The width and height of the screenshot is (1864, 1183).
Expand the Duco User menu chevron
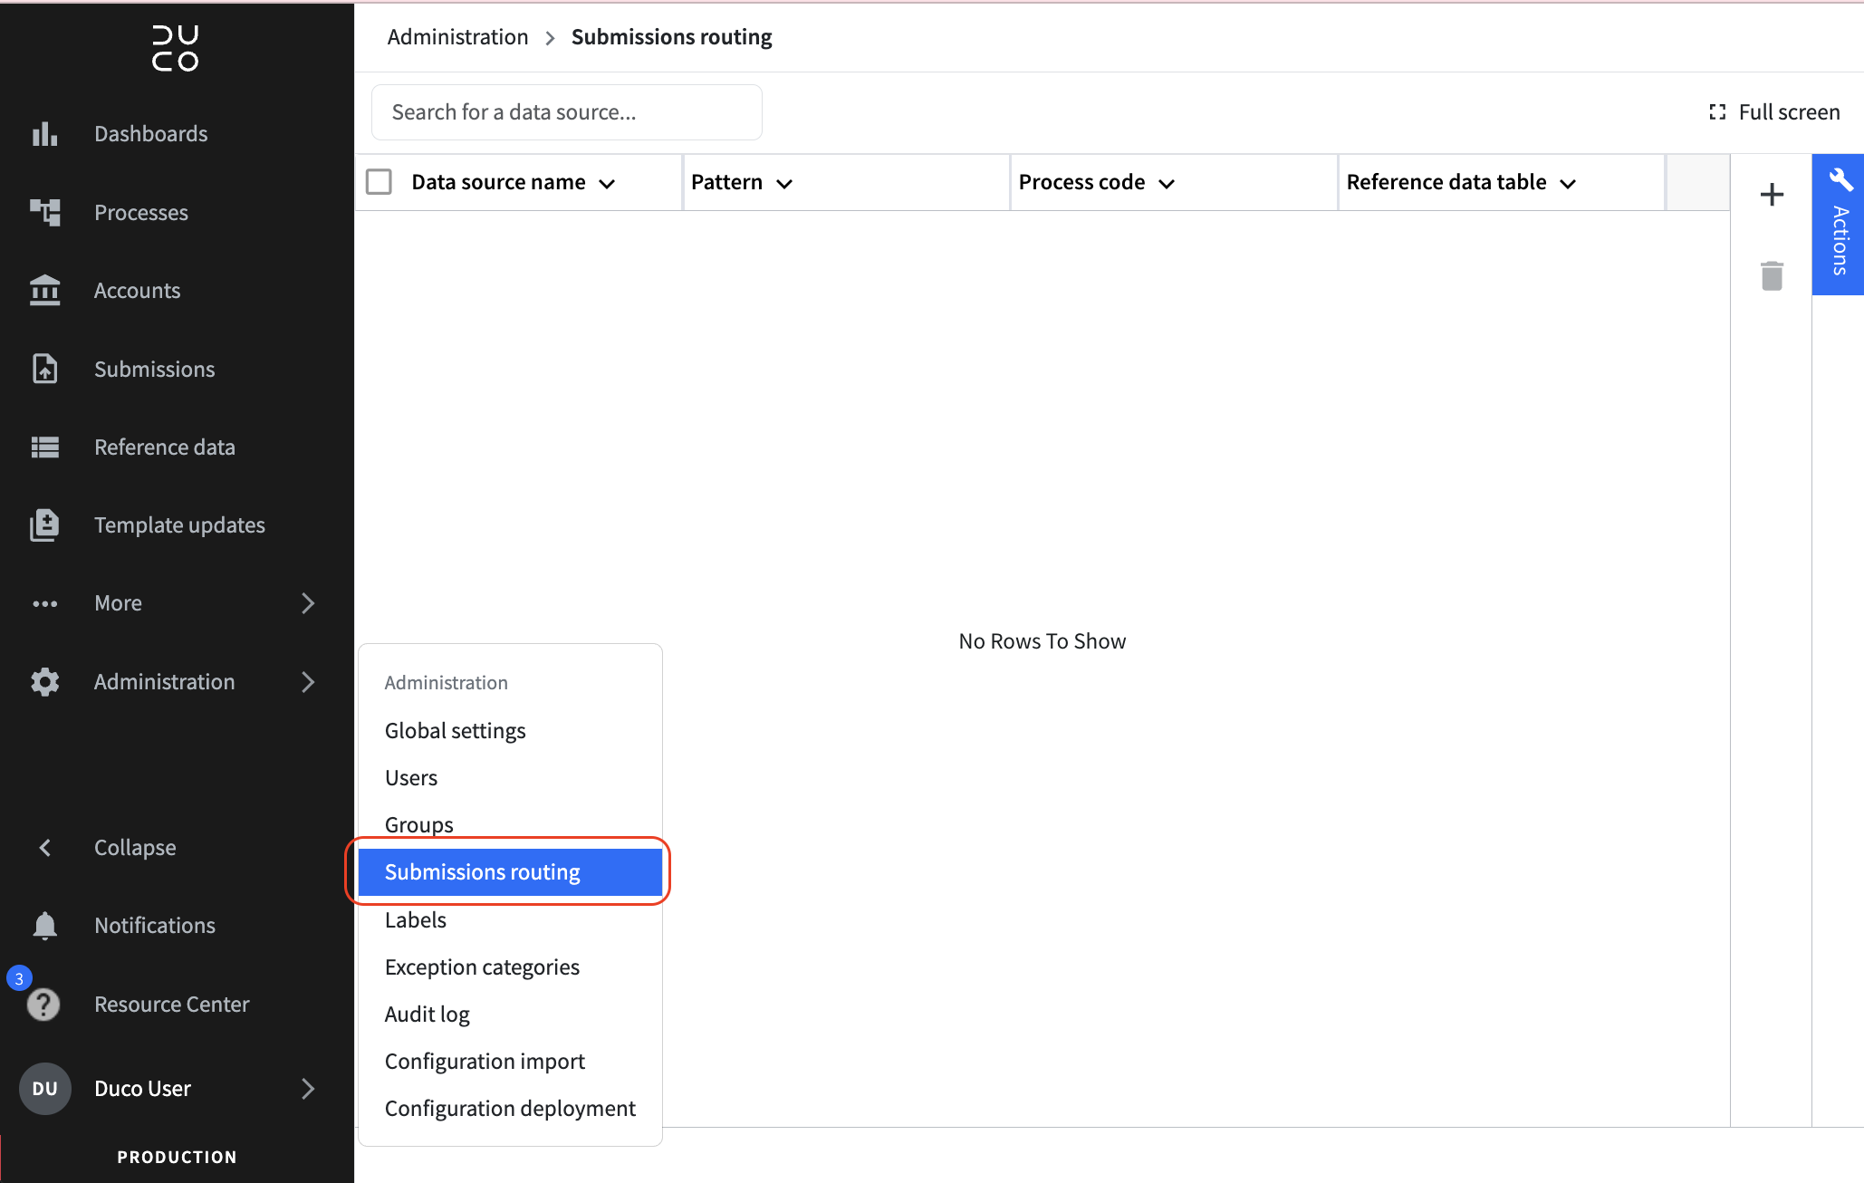308,1089
